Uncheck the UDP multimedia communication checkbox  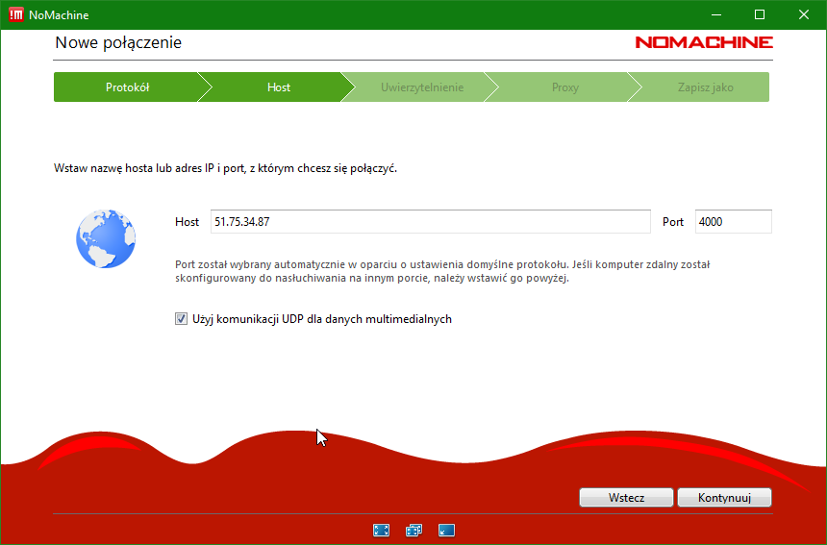(x=181, y=319)
